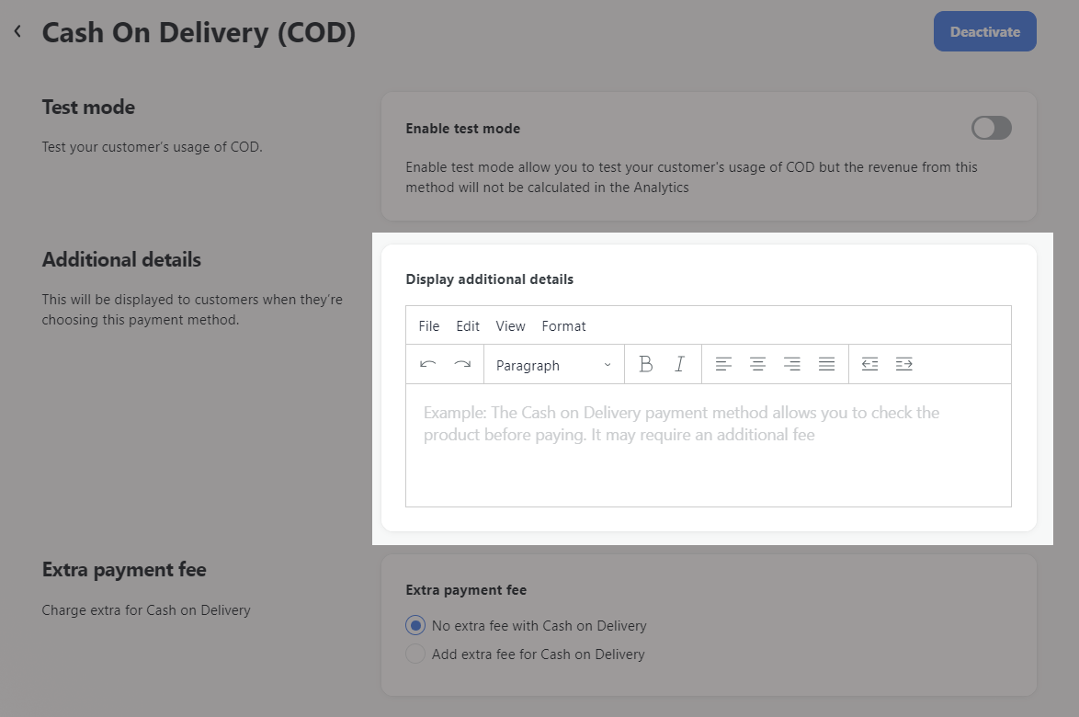The width and height of the screenshot is (1079, 717).
Task: Toggle the Enable test mode switch
Action: point(991,128)
